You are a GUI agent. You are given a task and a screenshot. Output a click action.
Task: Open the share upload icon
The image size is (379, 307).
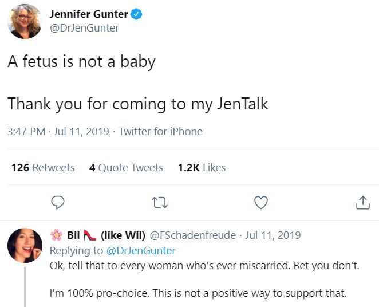[x=363, y=202]
